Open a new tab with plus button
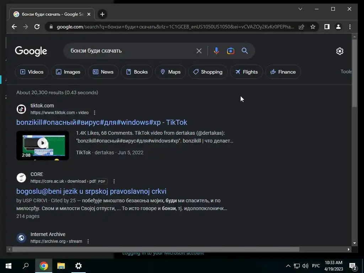 pos(102,14)
